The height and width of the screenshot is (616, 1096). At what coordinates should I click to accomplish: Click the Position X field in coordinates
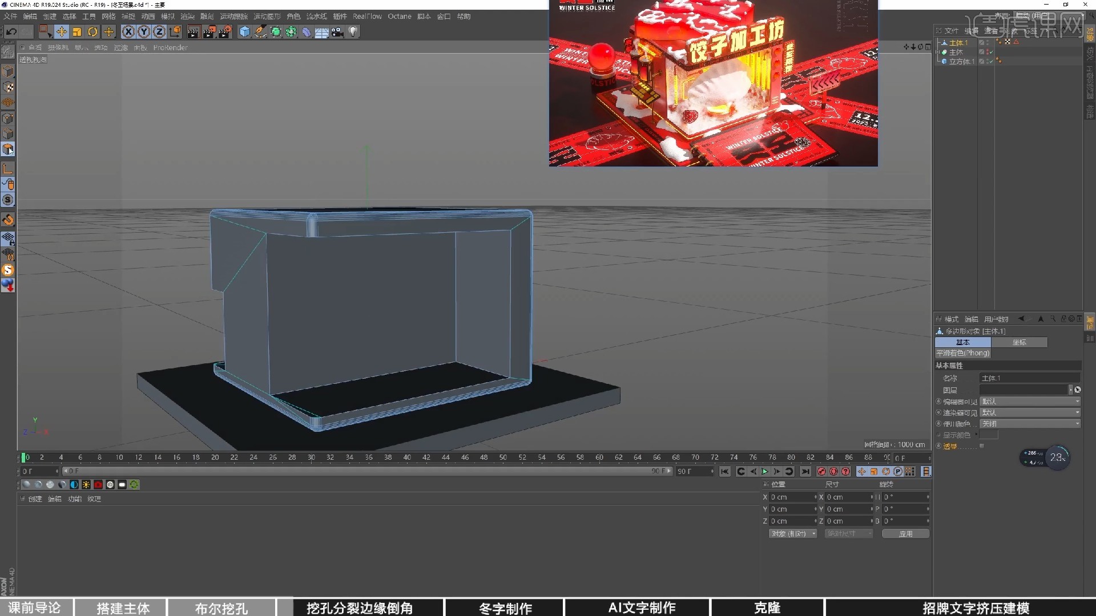click(x=793, y=497)
